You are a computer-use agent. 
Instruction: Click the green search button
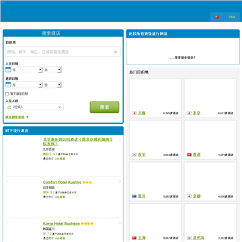point(104,107)
